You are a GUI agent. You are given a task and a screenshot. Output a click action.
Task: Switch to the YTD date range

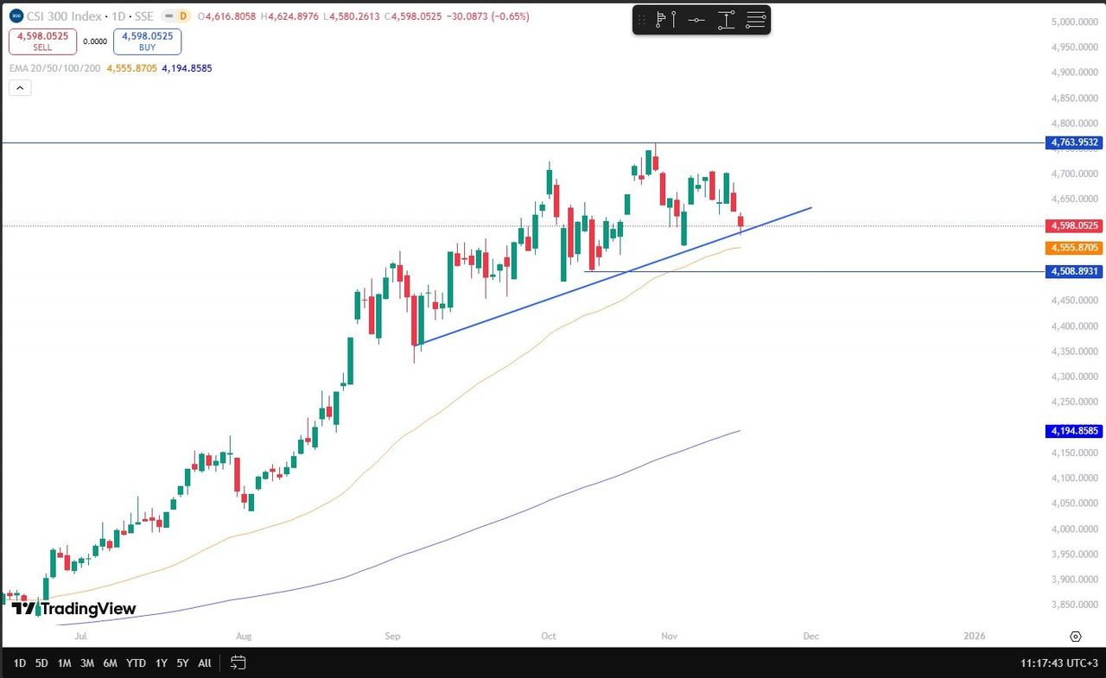tap(136, 662)
